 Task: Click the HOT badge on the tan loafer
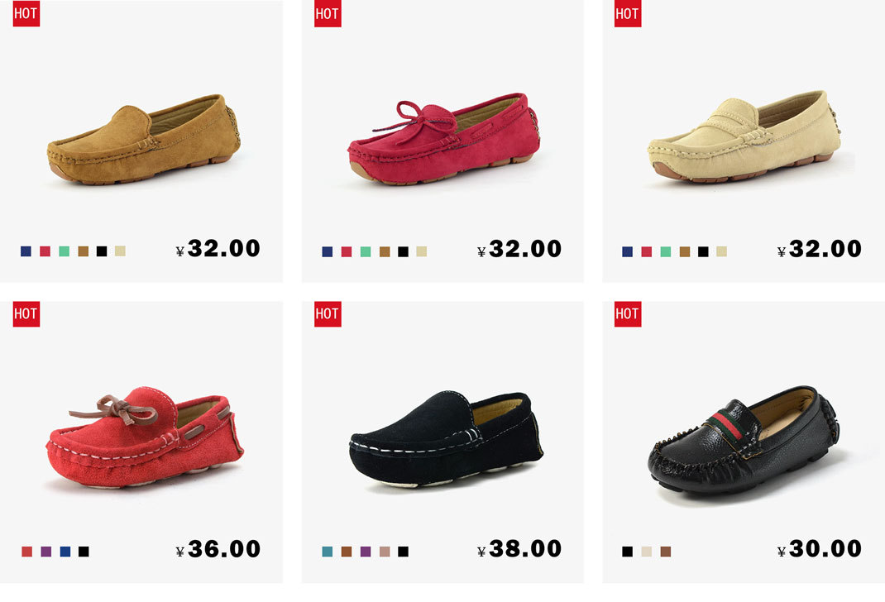(x=26, y=13)
